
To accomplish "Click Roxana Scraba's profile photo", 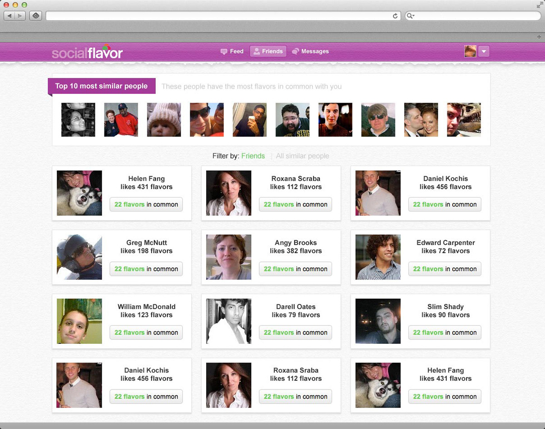I will pos(229,193).
